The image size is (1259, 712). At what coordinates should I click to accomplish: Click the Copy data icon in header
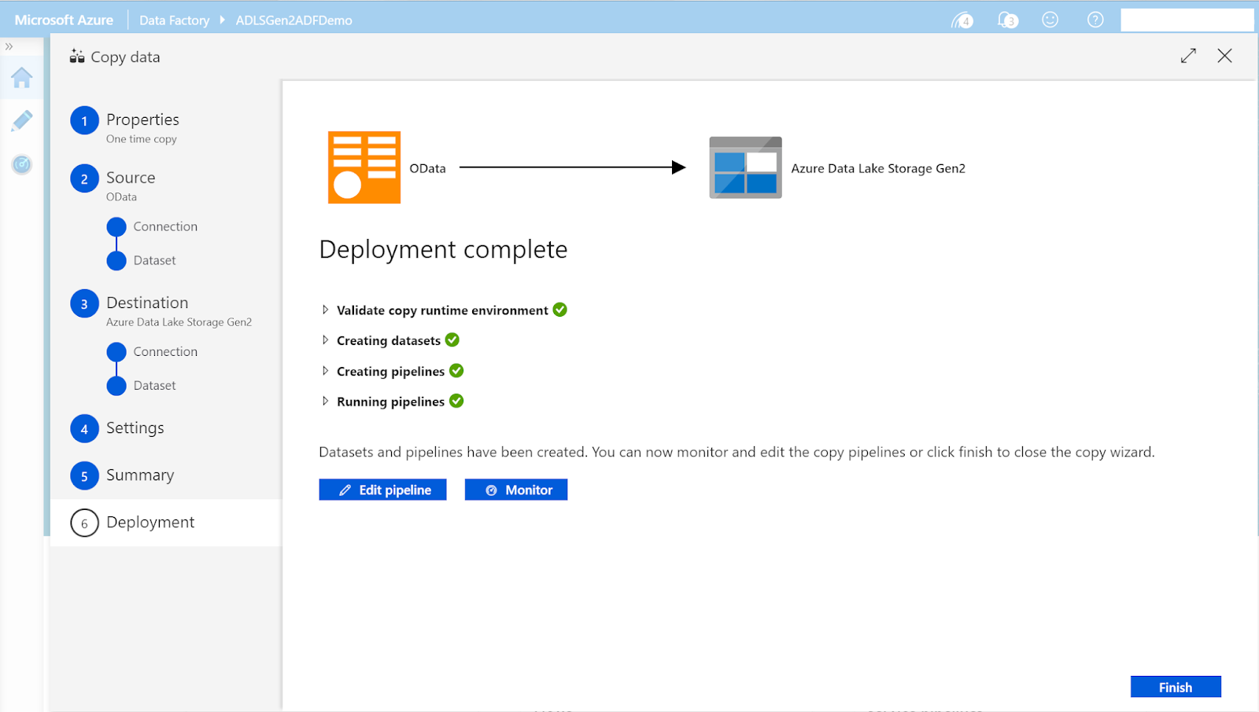[77, 56]
